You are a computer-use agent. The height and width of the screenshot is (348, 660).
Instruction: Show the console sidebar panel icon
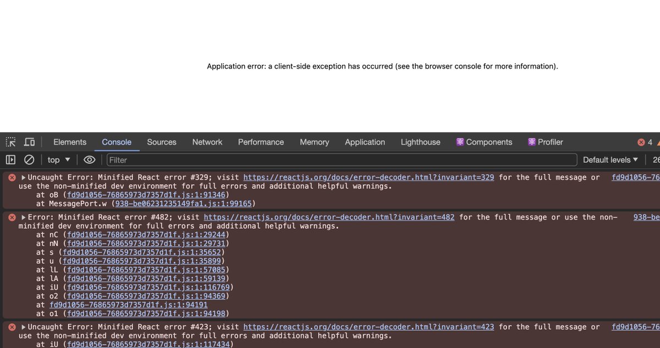10,160
